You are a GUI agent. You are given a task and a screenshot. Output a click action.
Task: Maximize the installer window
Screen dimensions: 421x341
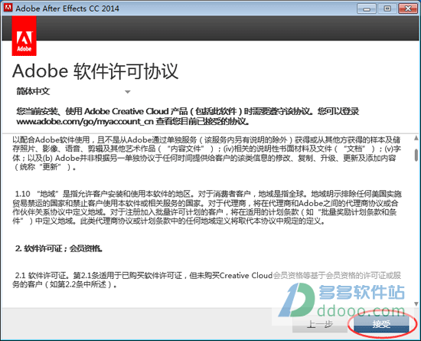[x=387, y=8]
